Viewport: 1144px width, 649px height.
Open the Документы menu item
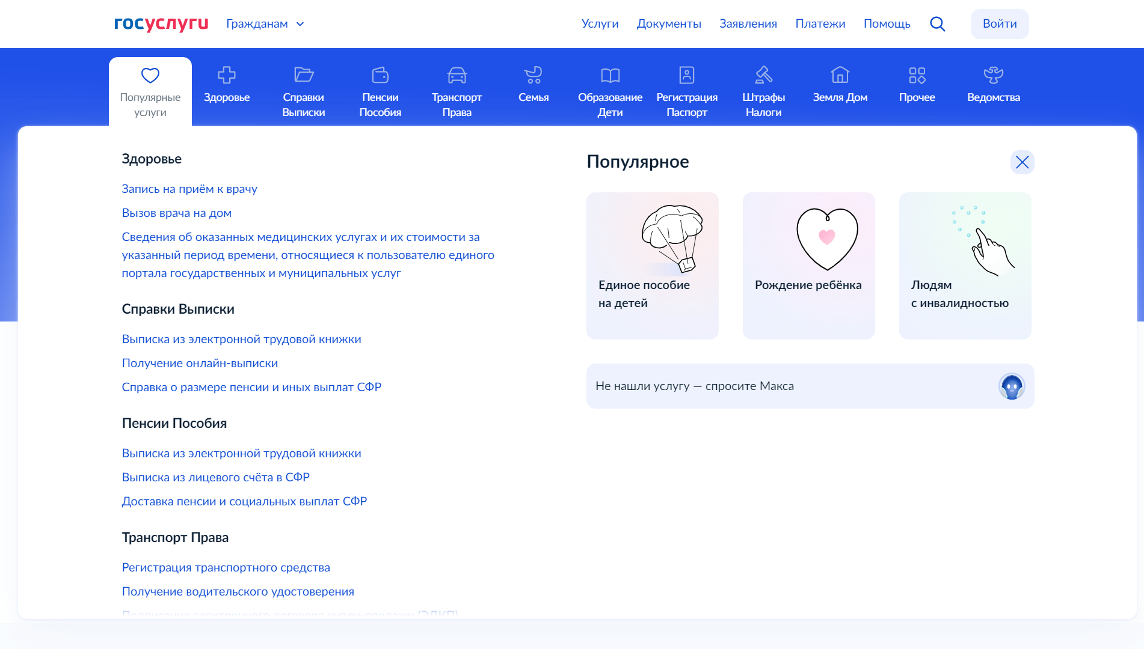[669, 24]
